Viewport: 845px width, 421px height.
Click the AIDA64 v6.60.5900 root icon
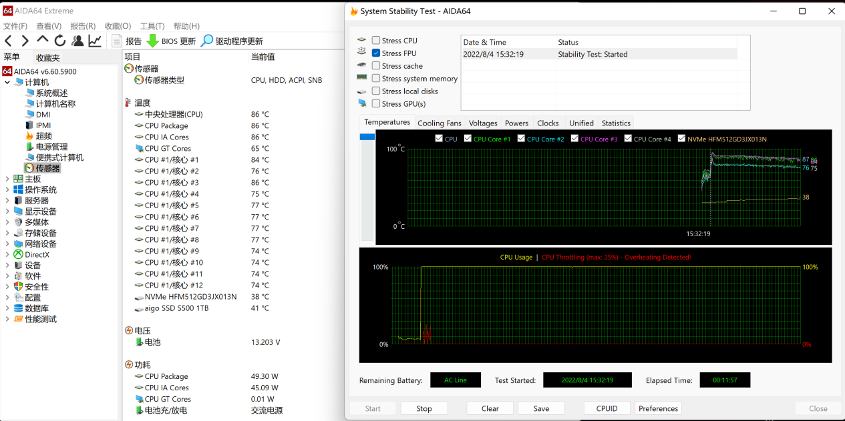click(x=7, y=71)
